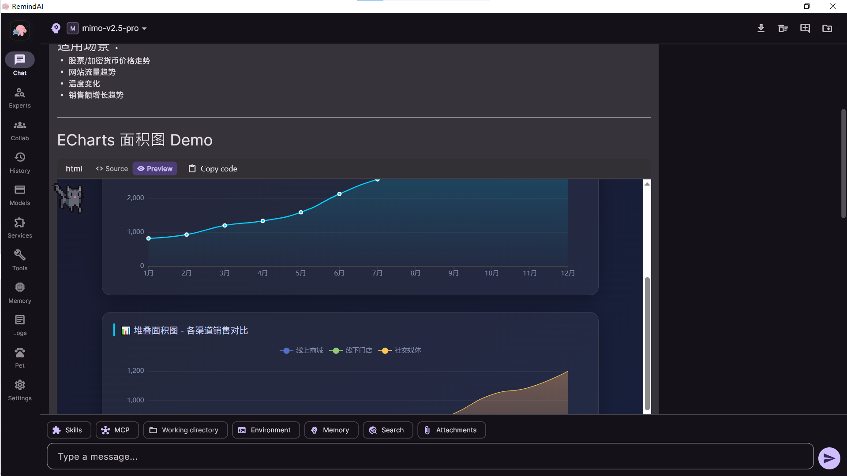
Task: Click the ECharts 面积图 Demo heading
Action: click(x=135, y=140)
